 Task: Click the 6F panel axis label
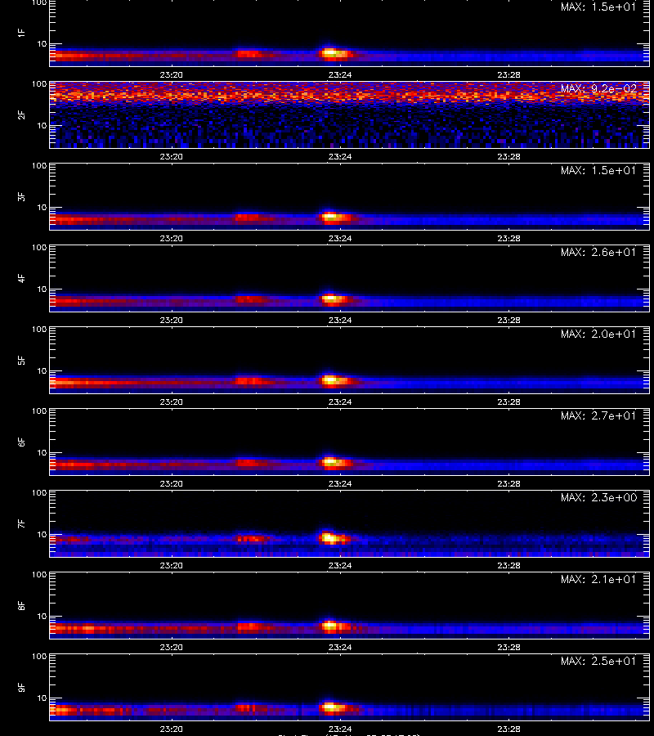click(x=21, y=442)
